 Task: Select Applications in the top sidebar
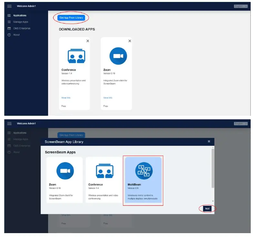point(20,15)
